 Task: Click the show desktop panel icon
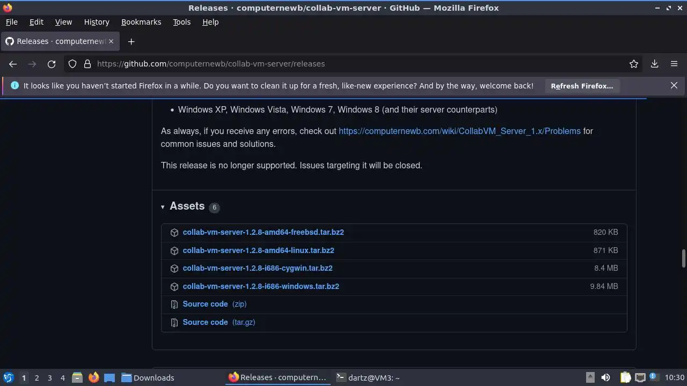109,378
